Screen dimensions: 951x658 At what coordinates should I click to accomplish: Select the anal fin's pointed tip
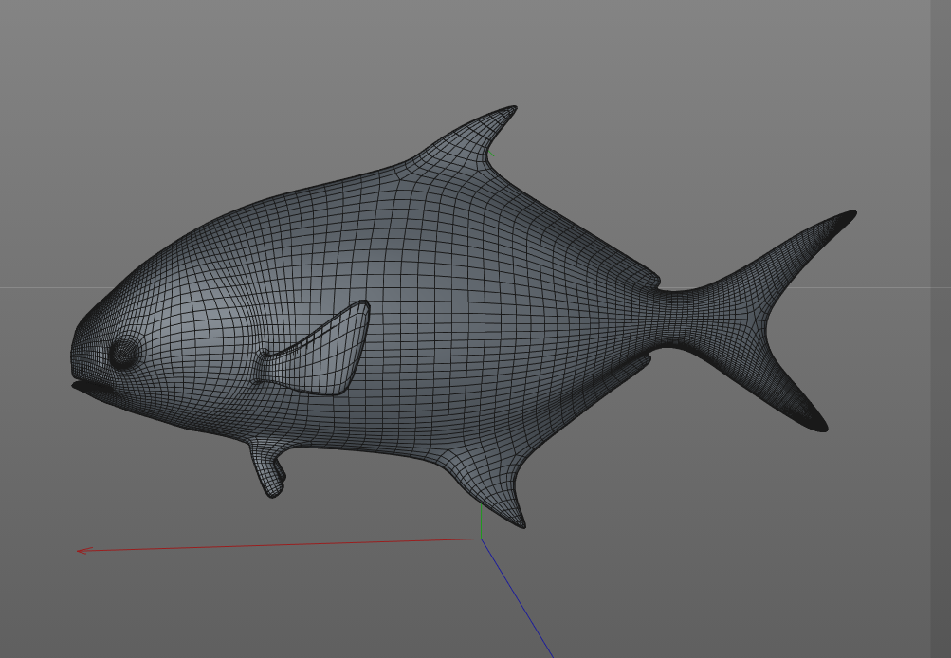(521, 522)
